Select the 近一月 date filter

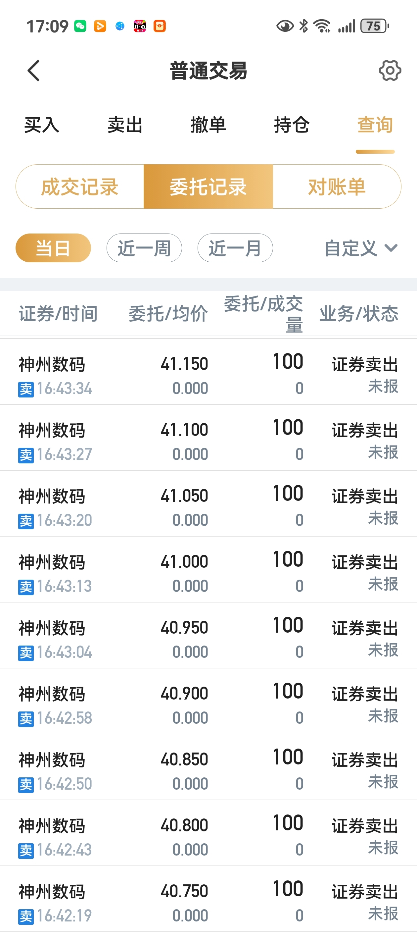pos(235,248)
